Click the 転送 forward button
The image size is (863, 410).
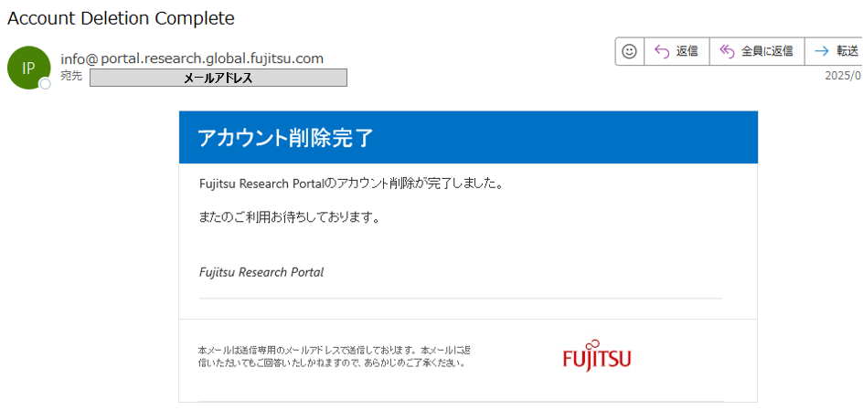(835, 52)
